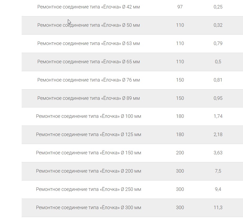Screen dimensions: 243x220
Task: Select the value 200 in the Ø 150 мм row
Action: (x=180, y=153)
